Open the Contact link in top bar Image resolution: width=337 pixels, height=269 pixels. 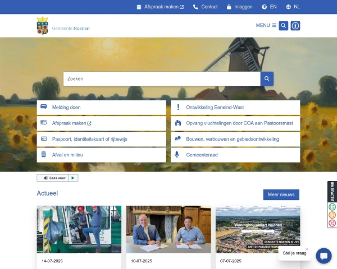[x=210, y=7]
